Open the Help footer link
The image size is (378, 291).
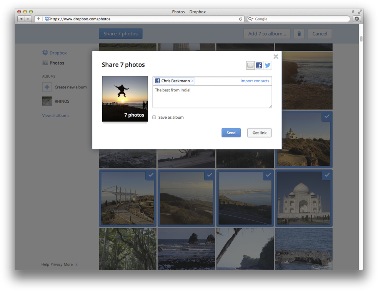[x=45, y=264]
